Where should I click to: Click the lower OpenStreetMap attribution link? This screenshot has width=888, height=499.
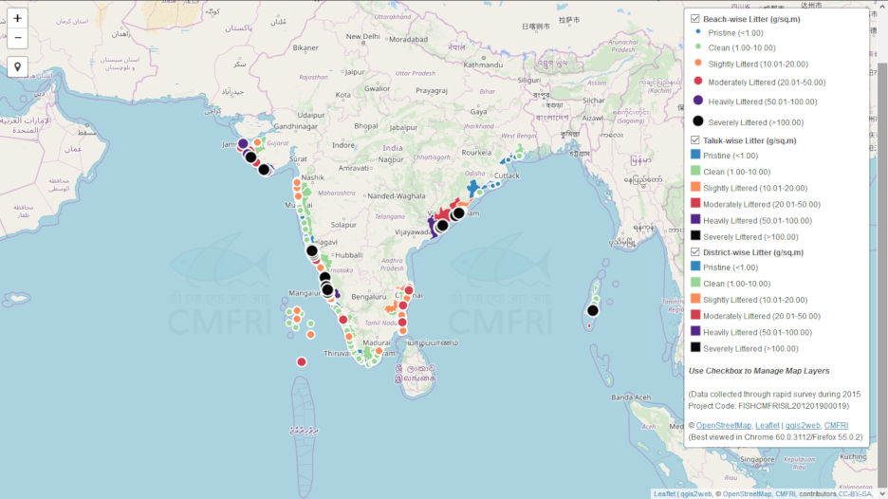[747, 494]
